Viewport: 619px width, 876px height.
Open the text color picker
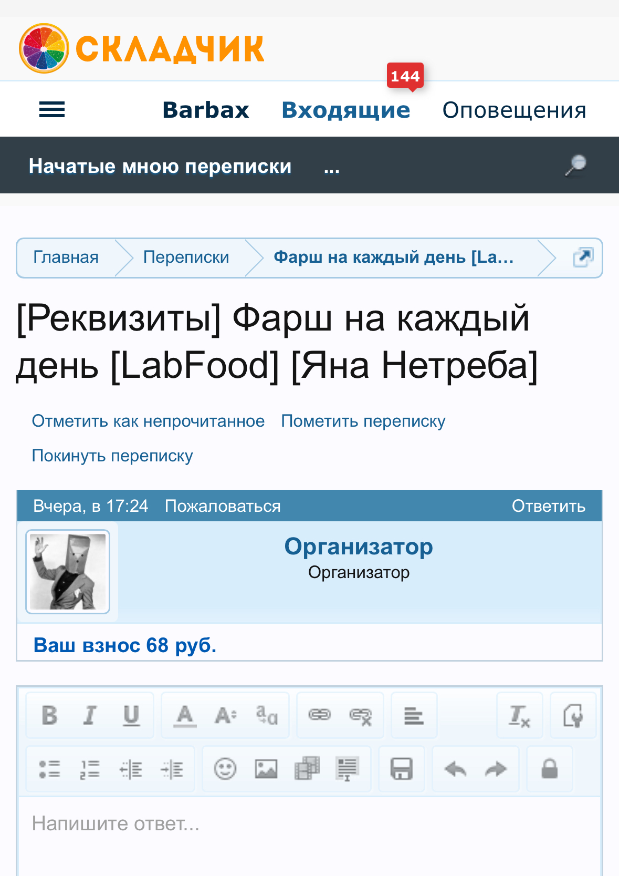[185, 715]
